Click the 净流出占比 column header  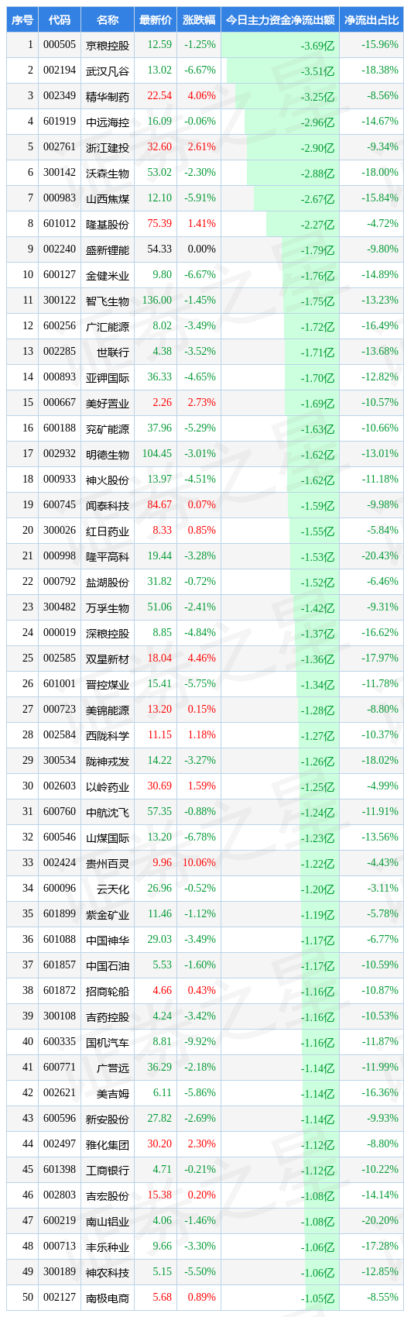[371, 19]
